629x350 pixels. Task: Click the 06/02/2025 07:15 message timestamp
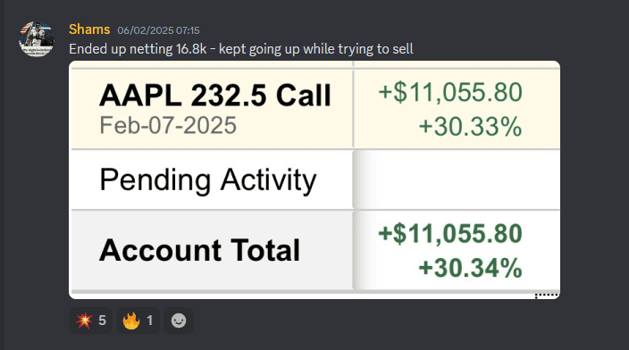[158, 30]
